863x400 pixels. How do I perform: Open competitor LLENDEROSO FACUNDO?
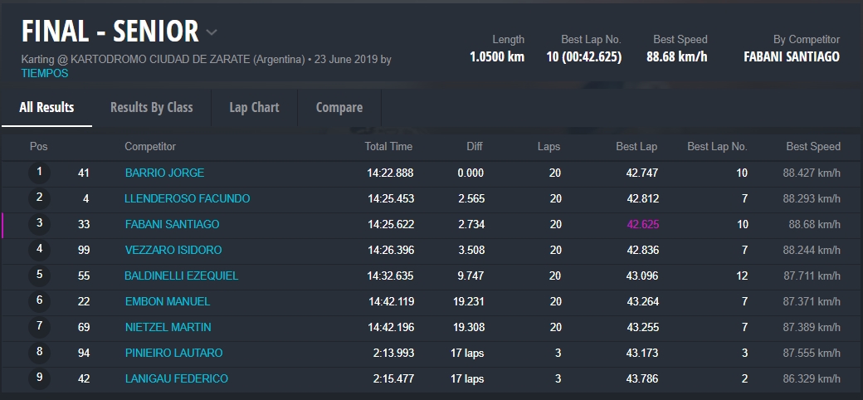[187, 198]
